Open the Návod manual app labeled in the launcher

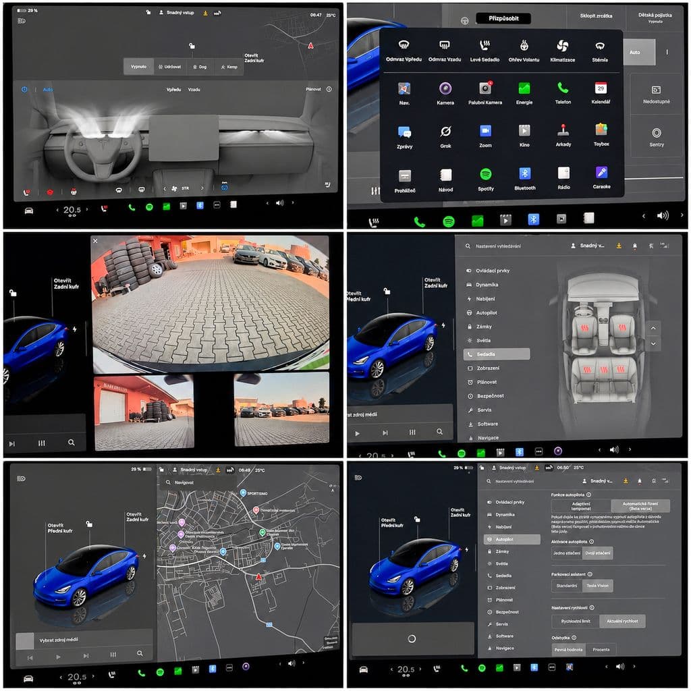pyautogui.click(x=445, y=181)
